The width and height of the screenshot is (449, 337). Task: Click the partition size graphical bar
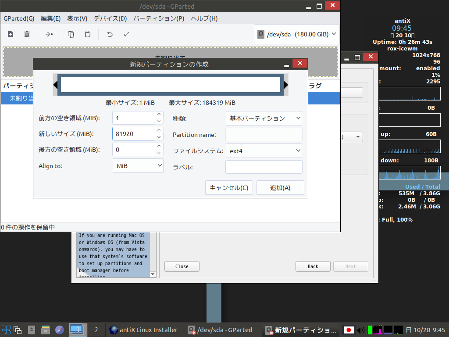pyautogui.click(x=171, y=85)
